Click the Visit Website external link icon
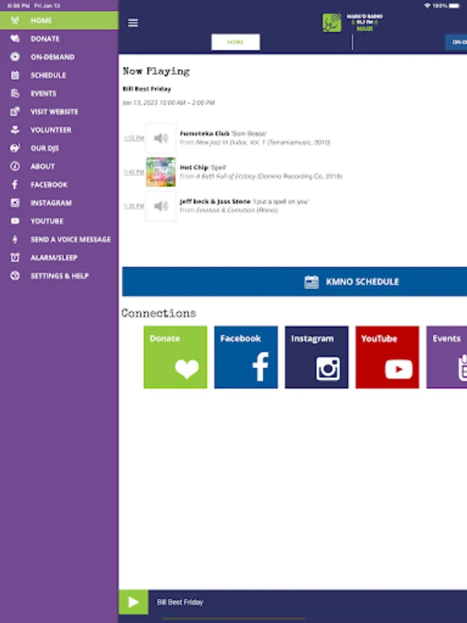The height and width of the screenshot is (623, 467). tap(15, 111)
